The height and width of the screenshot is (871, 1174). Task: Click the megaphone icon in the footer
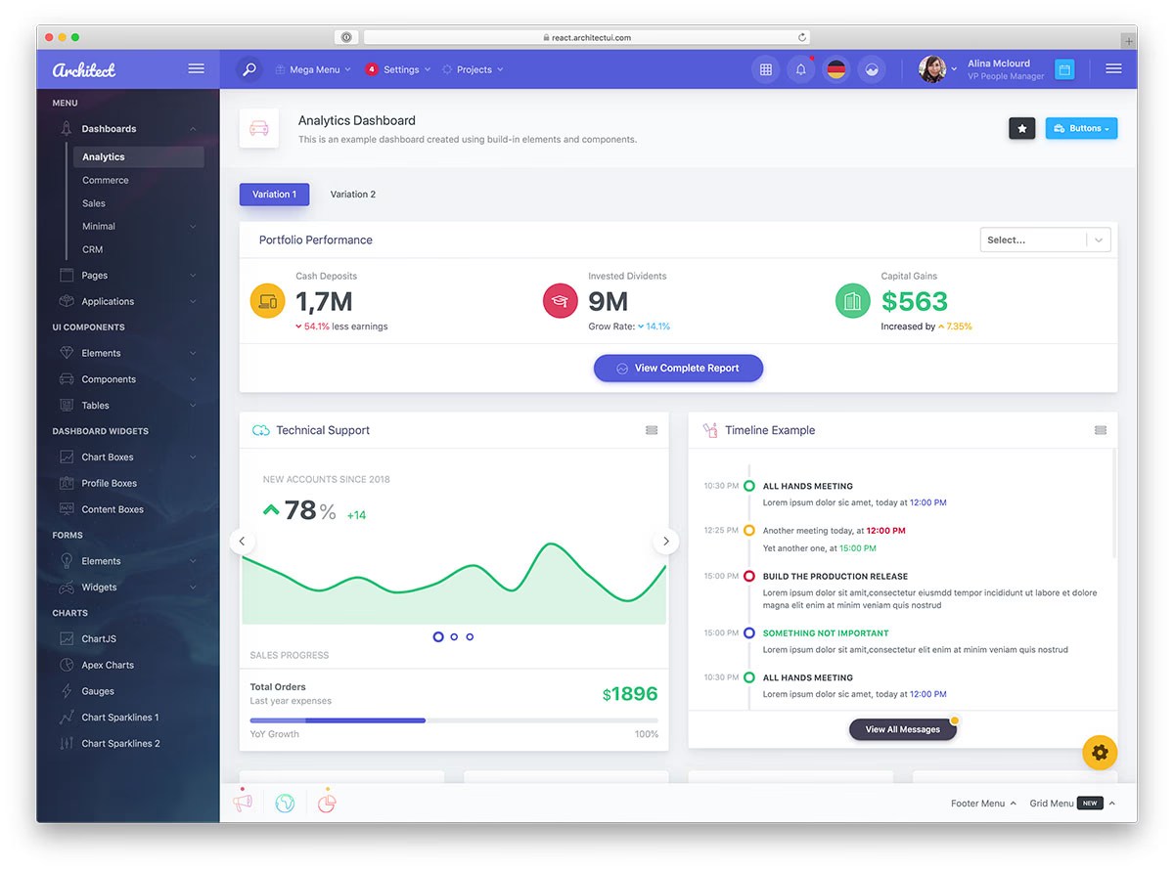pos(242,802)
